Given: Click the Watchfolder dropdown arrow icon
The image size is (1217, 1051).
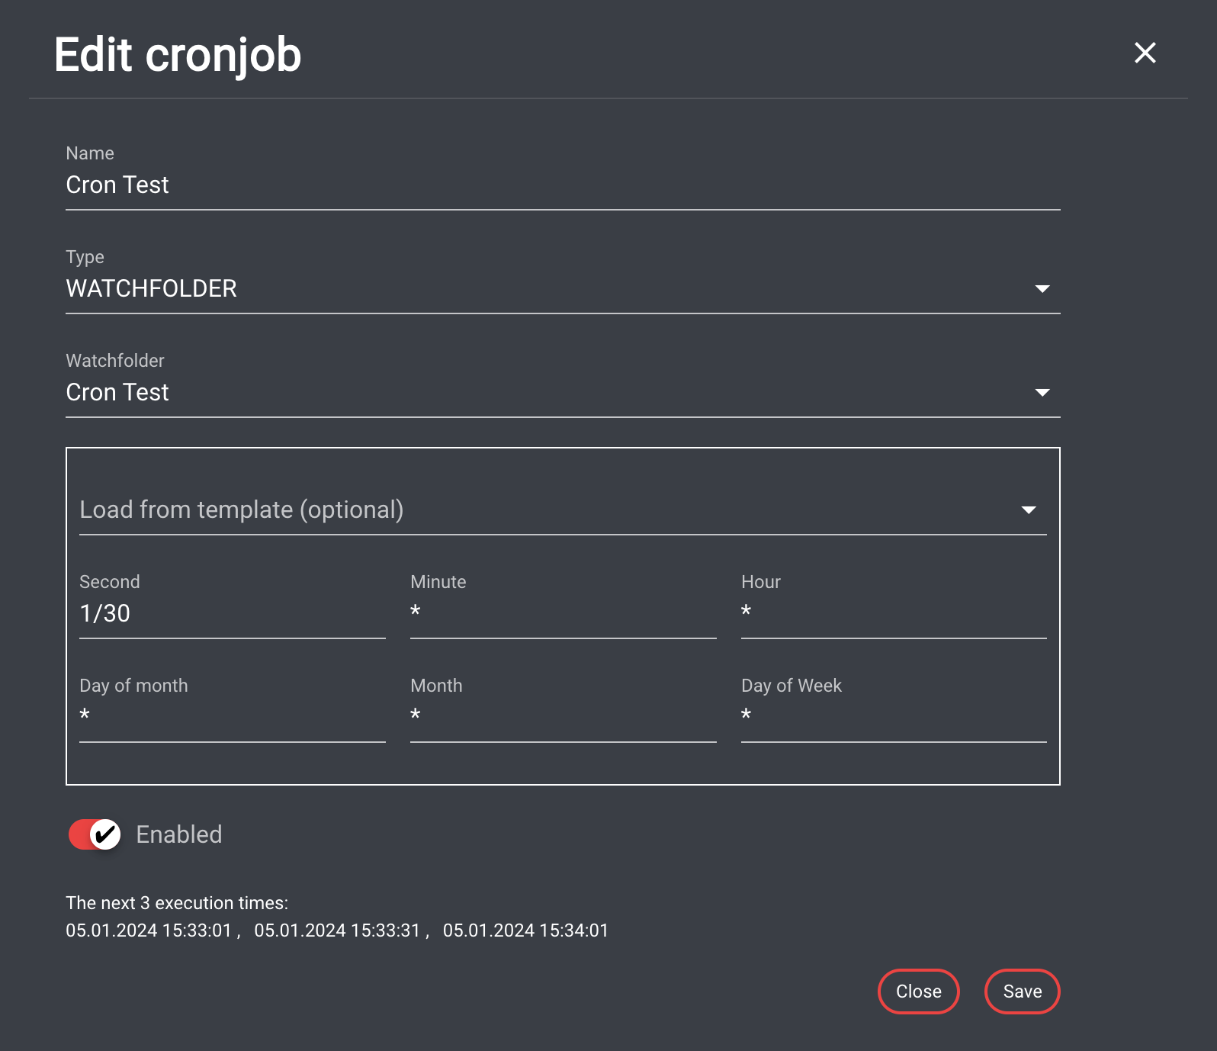Looking at the screenshot, I should coord(1042,393).
